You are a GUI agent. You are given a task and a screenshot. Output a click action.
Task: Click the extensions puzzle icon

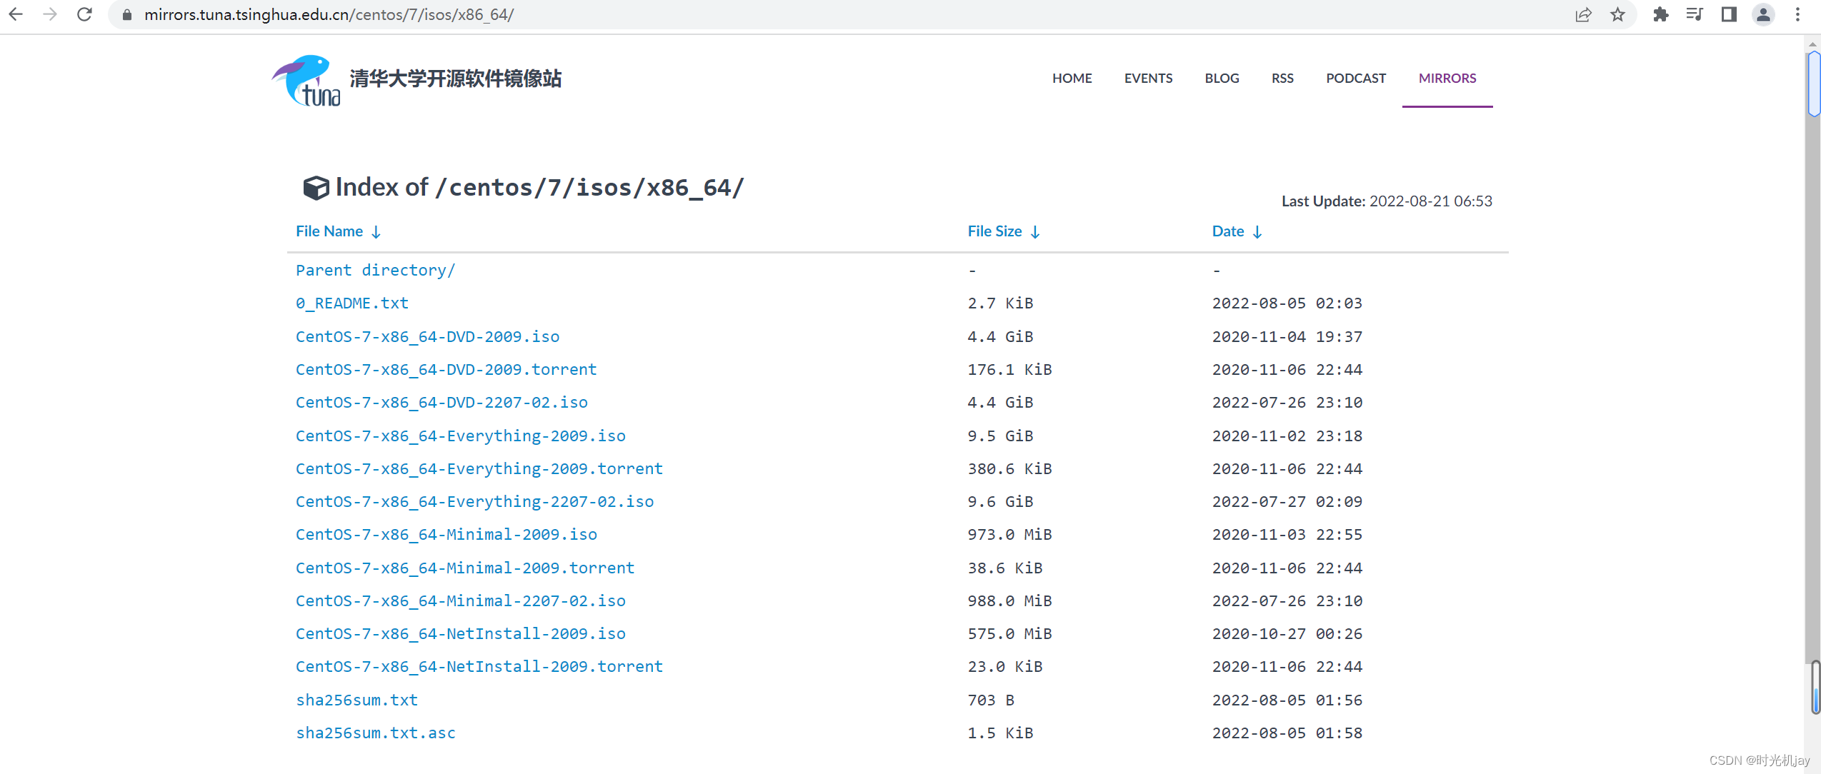coord(1661,14)
